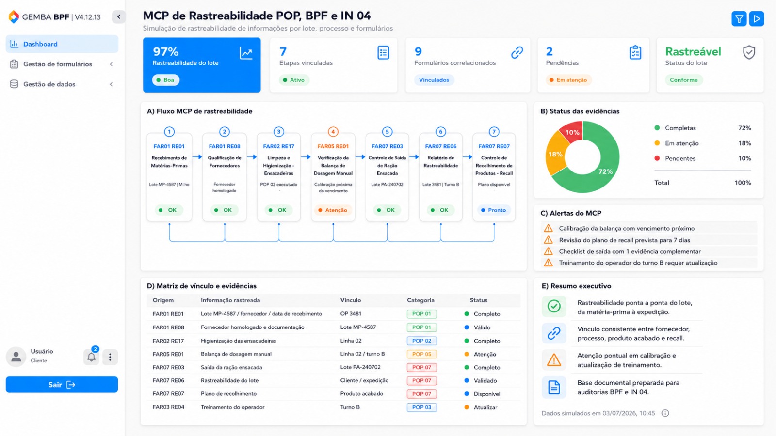Click the orange 18% donut segment

click(555, 154)
